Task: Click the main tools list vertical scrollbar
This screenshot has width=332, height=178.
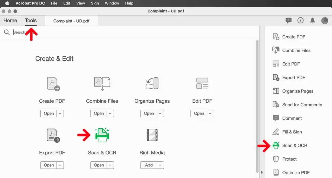Action: (257, 107)
